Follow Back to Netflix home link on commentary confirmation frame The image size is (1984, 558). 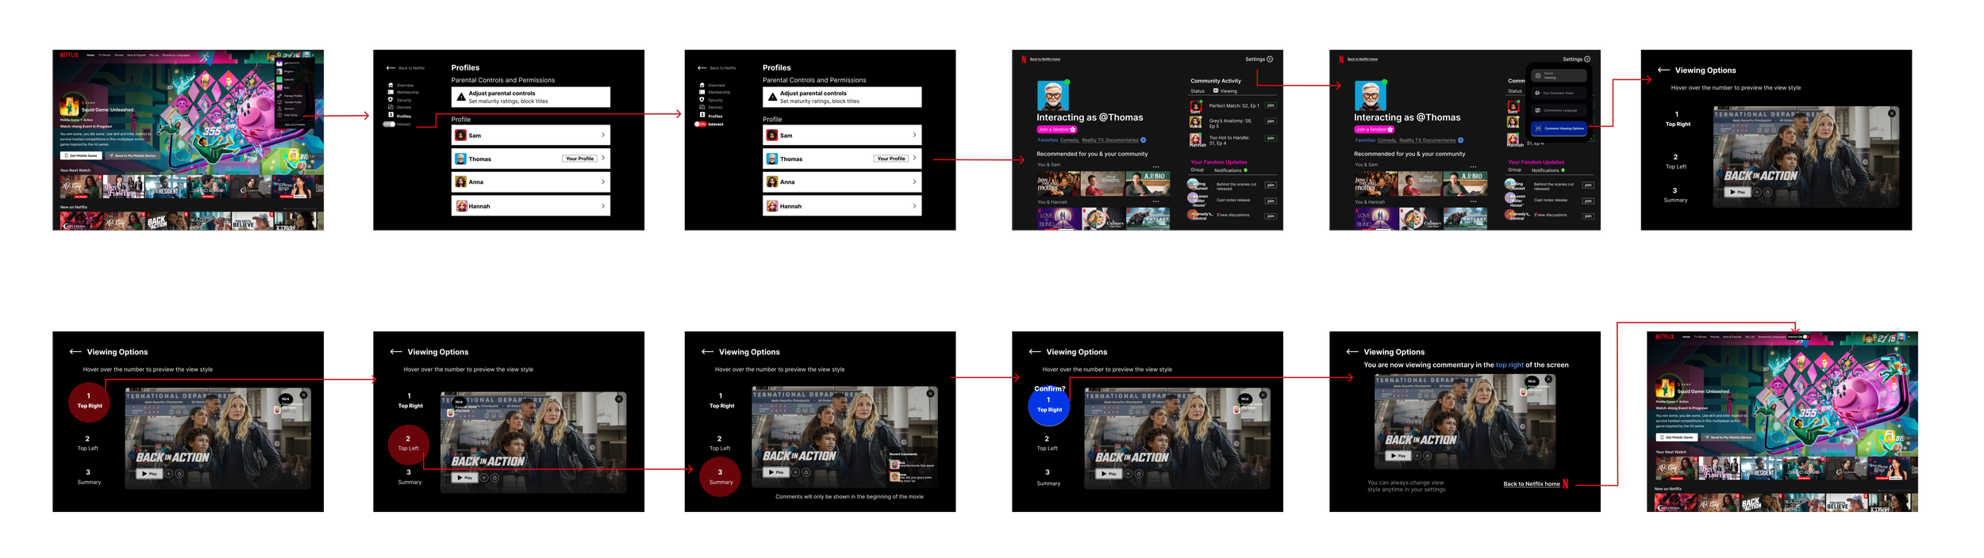click(1532, 483)
